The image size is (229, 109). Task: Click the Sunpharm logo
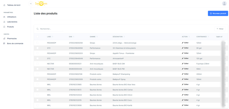[41, 3]
